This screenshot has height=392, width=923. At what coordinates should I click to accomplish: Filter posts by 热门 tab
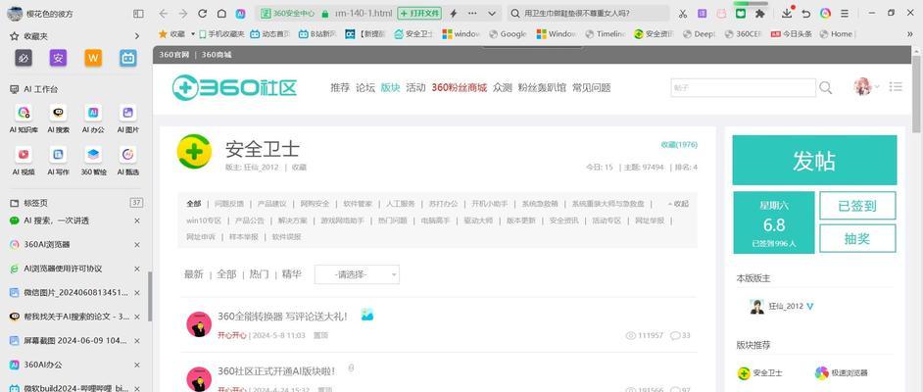coord(259,274)
